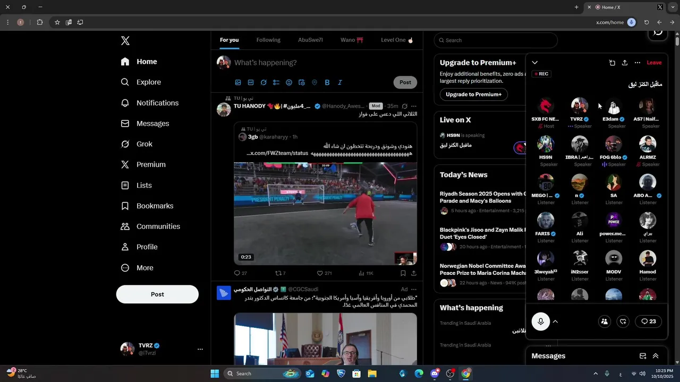Click the X logo at top left

[x=125, y=41]
